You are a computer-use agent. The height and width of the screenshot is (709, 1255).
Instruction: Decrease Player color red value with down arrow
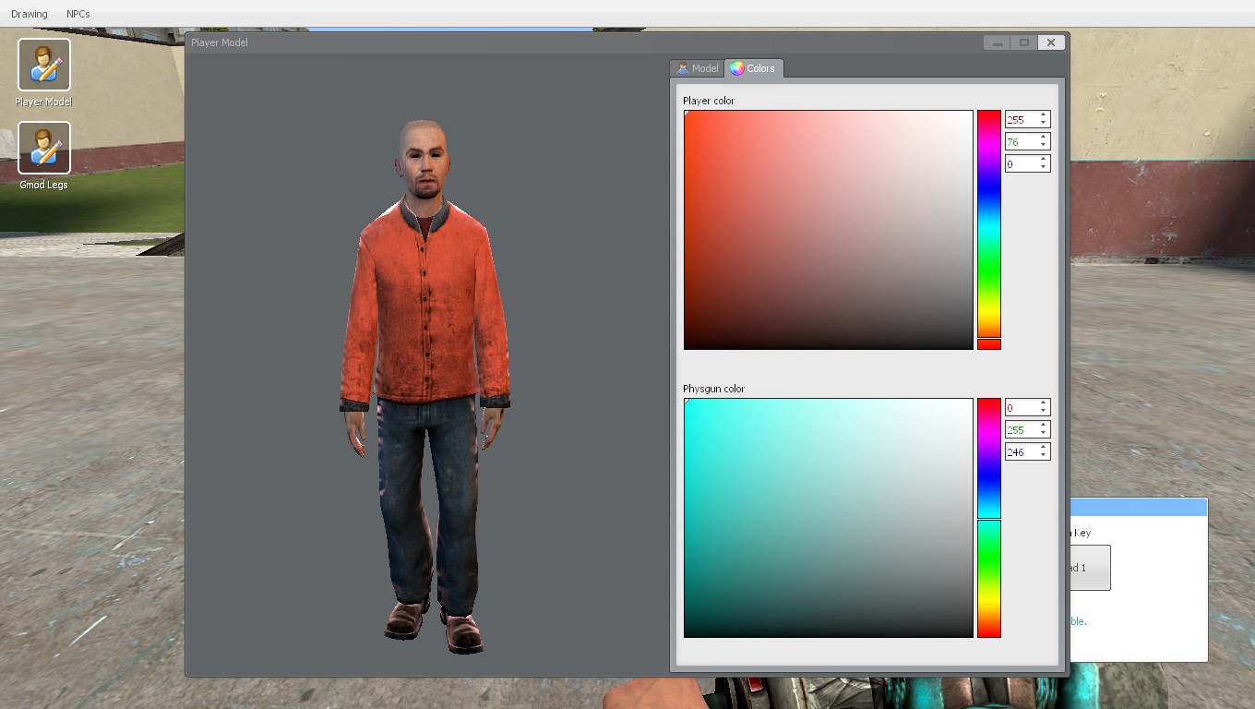[1044, 124]
